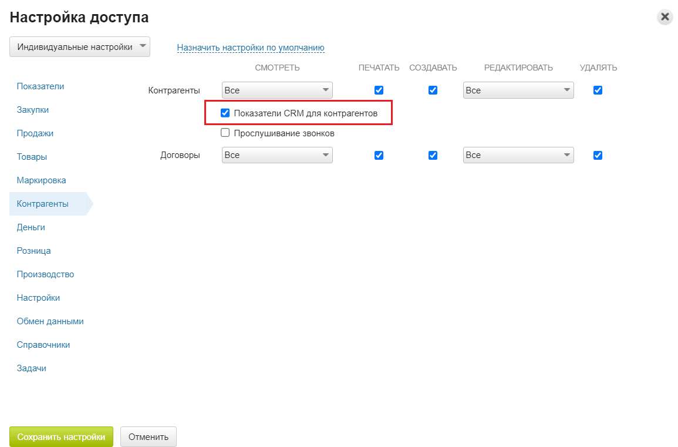Uncheck "Создавать" permission for Договоры
Image resolution: width=678 pixels, height=447 pixels.
pos(433,155)
